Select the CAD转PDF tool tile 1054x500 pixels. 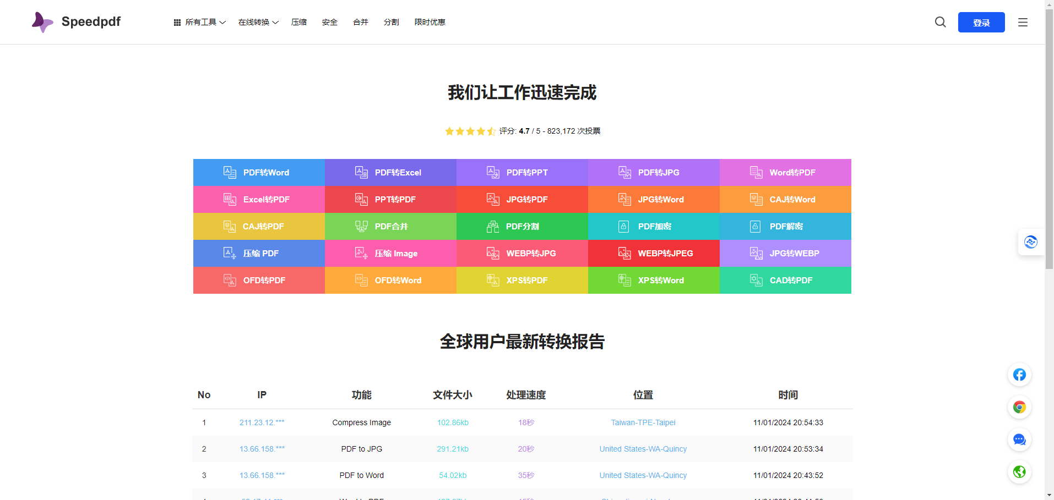point(785,280)
